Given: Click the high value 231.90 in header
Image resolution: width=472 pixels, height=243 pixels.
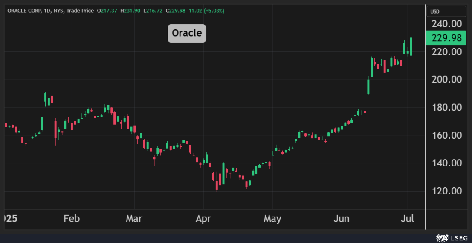Looking at the screenshot, I should (x=131, y=11).
